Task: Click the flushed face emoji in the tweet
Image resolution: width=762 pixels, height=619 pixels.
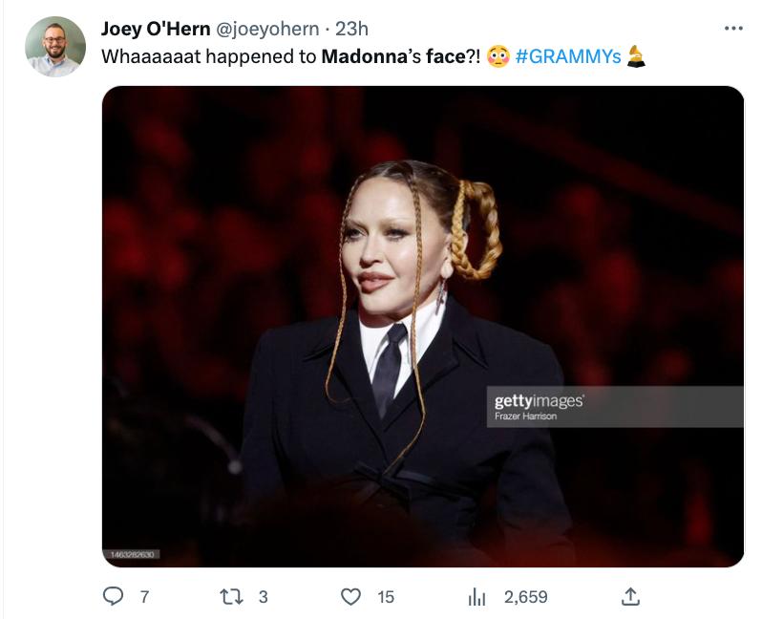Action: pyautogui.click(x=498, y=56)
